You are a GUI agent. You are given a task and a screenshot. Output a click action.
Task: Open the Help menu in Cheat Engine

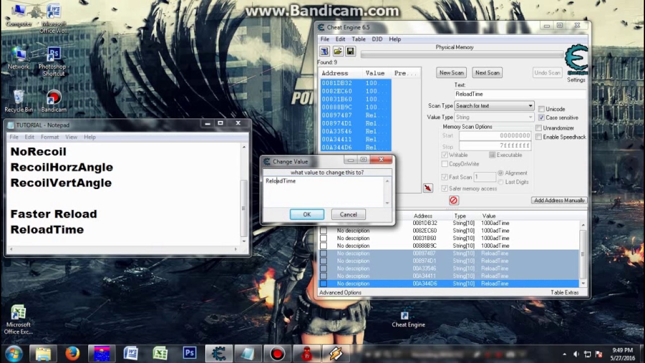point(395,39)
